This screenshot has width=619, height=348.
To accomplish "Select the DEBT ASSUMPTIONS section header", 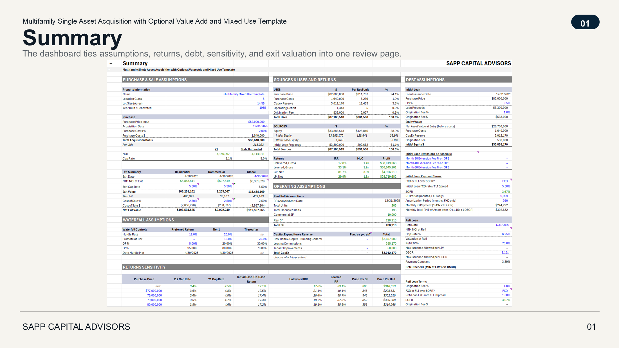I will [458, 80].
